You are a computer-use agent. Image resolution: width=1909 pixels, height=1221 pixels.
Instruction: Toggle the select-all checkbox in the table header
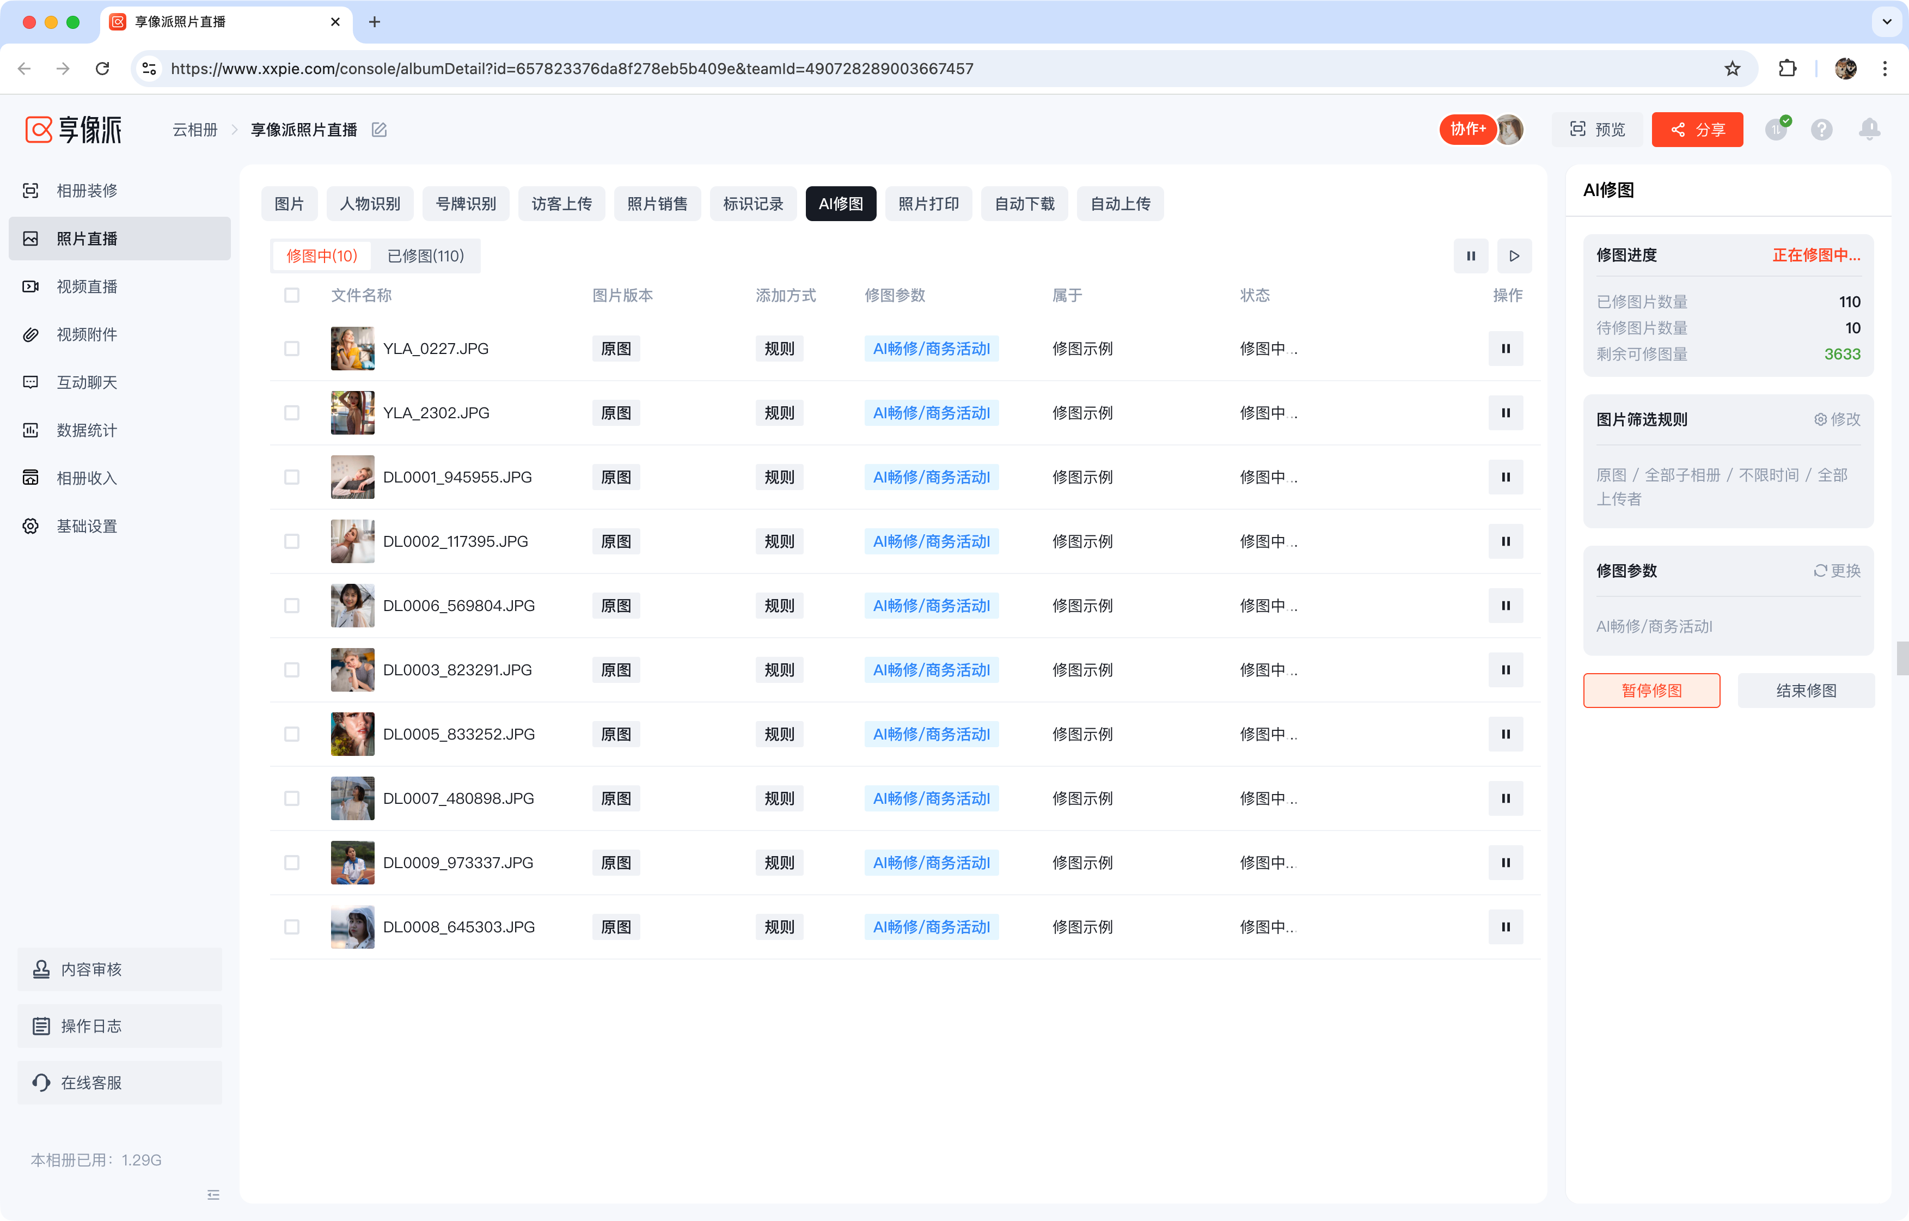coord(292,295)
